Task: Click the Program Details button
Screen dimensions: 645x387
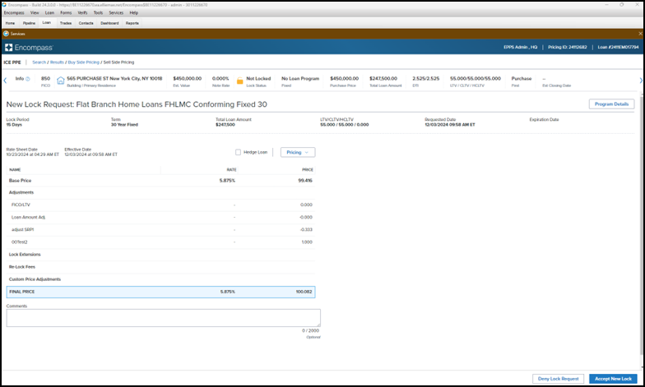Action: (x=611, y=104)
